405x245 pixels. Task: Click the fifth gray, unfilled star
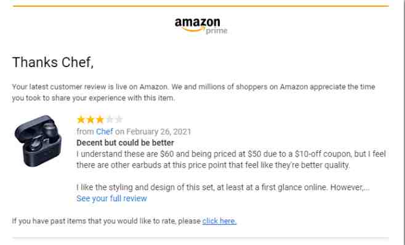coord(119,119)
